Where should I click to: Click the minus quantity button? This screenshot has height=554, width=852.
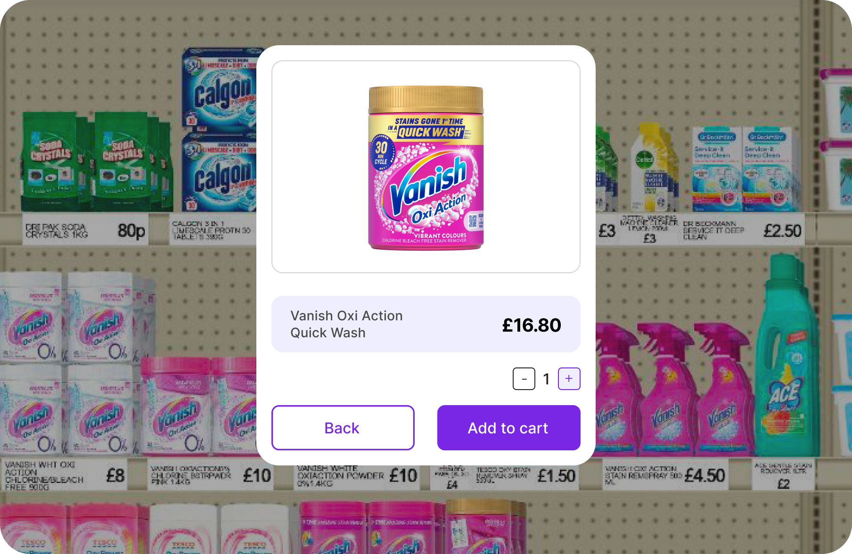[x=524, y=379]
